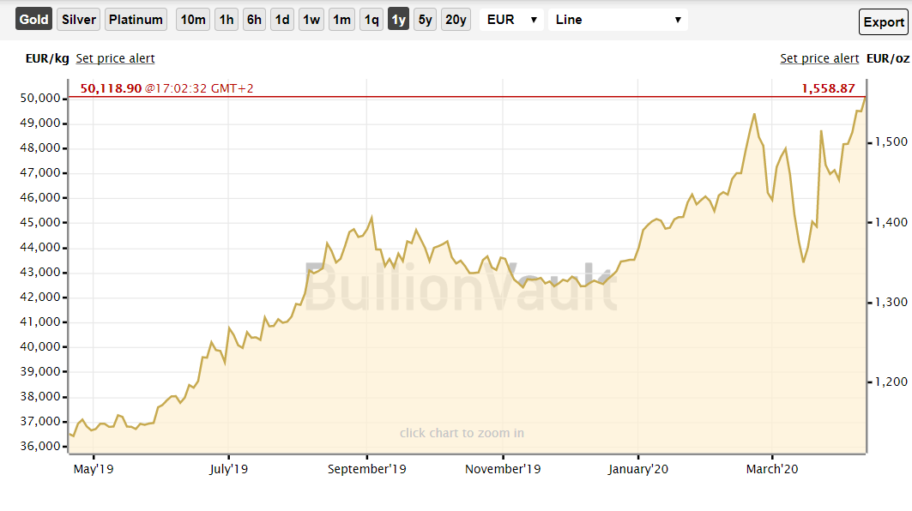Screen dimensions: 912x511
Task: Select the 5y timeframe button
Action: [x=424, y=19]
